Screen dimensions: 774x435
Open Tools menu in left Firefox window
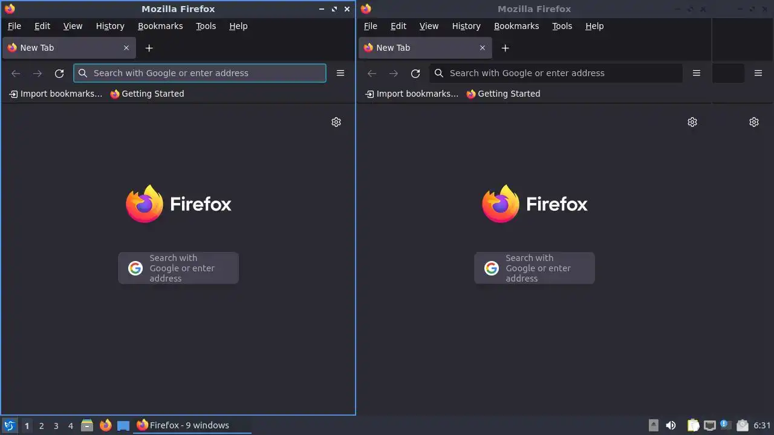pos(206,26)
